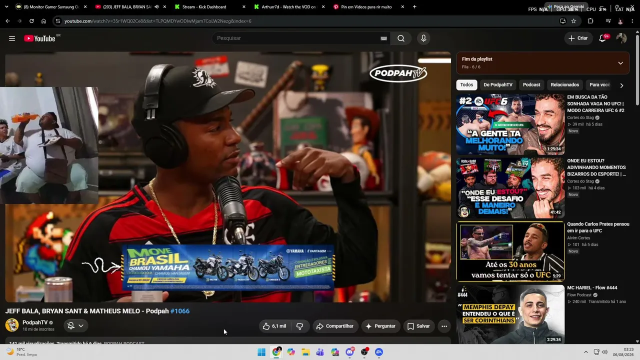Select the Todos filter chip
The height and width of the screenshot is (360, 640).
coord(466,85)
